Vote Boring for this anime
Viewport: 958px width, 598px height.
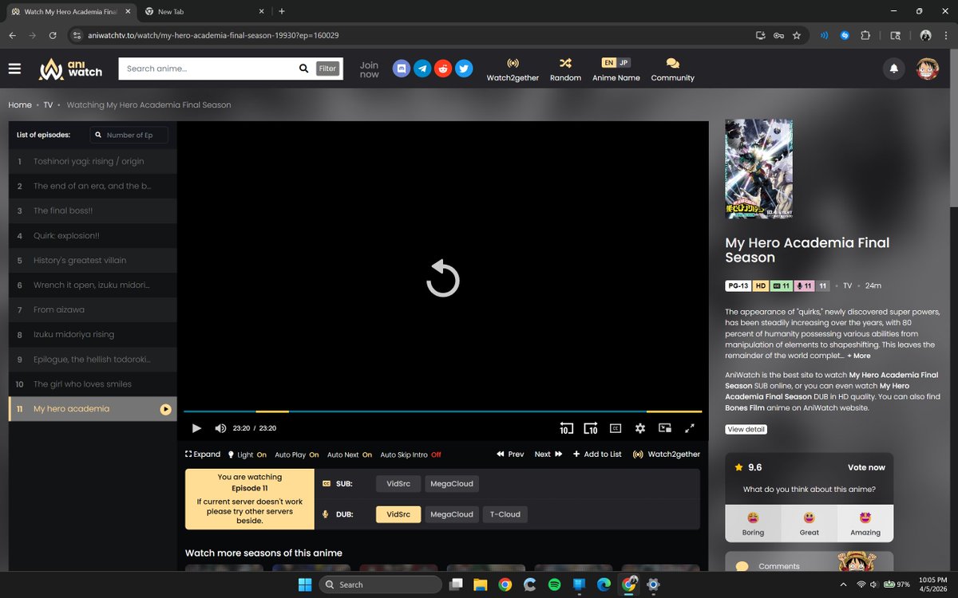coord(753,523)
